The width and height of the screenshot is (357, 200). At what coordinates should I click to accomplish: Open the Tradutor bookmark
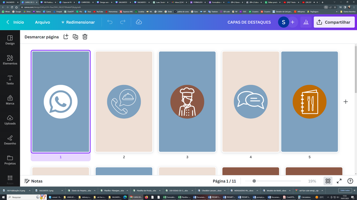pos(213,12)
